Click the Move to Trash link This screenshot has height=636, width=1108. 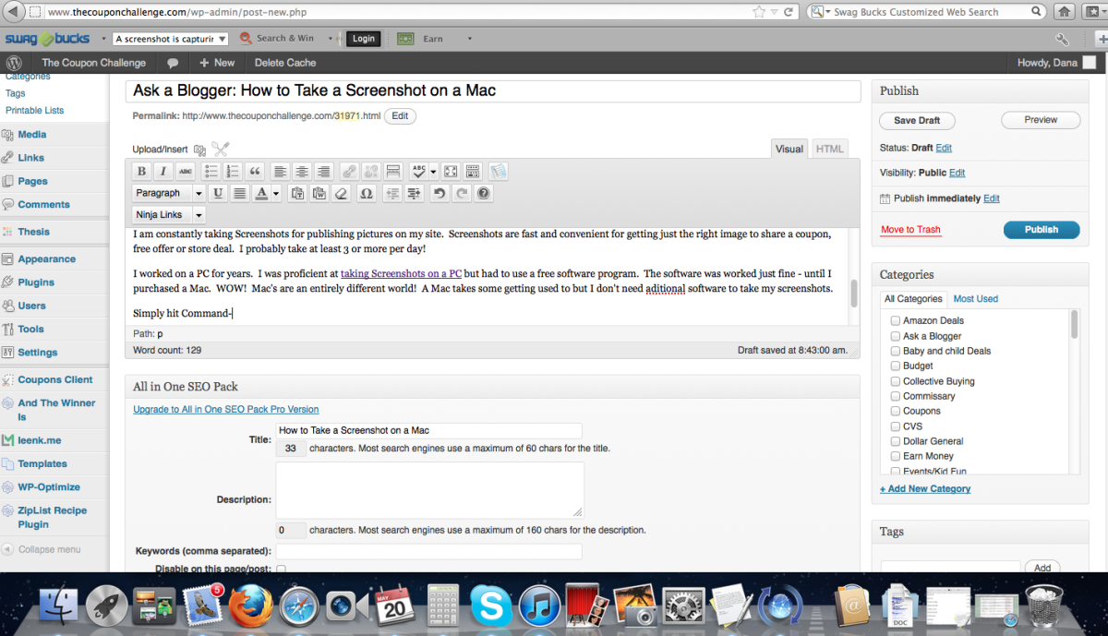coord(910,230)
